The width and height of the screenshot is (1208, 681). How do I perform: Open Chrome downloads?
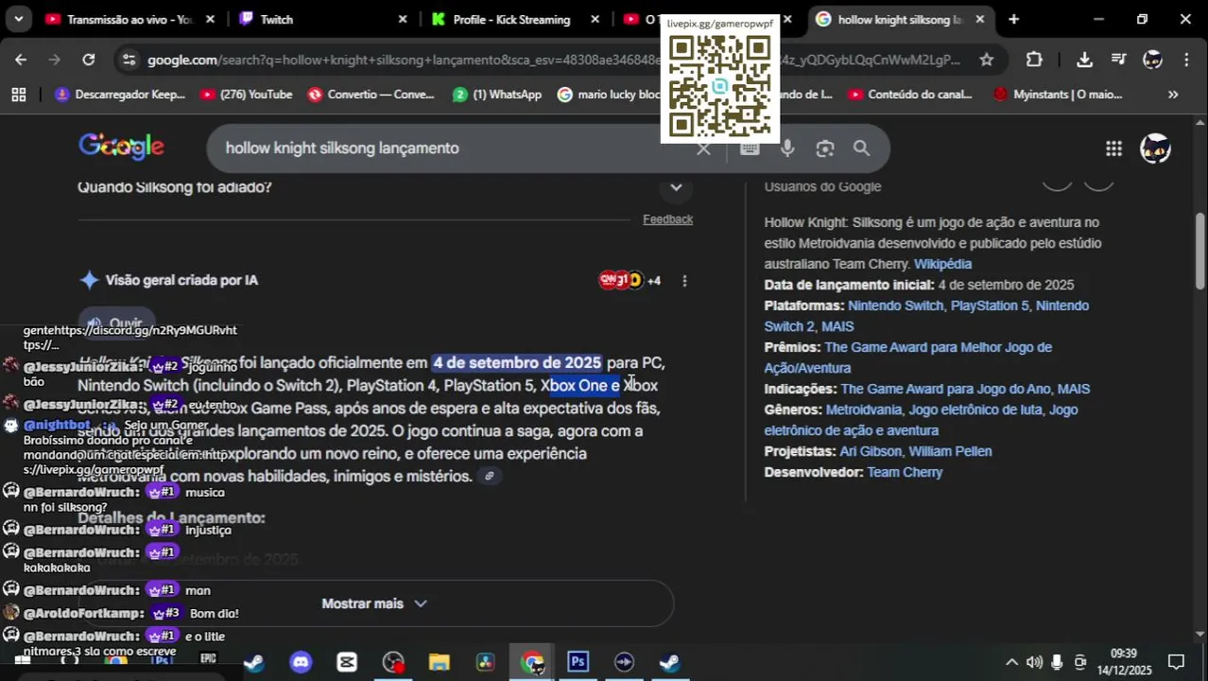1084,60
